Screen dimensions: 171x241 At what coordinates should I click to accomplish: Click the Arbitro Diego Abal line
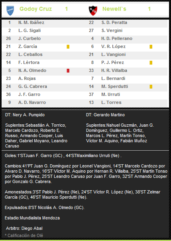coord(24,228)
